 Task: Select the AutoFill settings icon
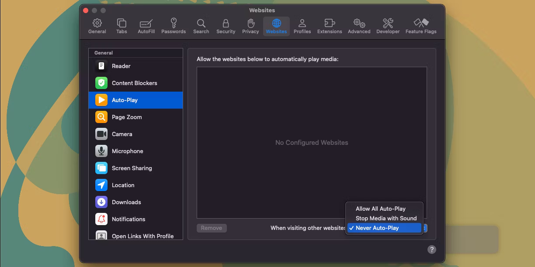click(x=146, y=25)
